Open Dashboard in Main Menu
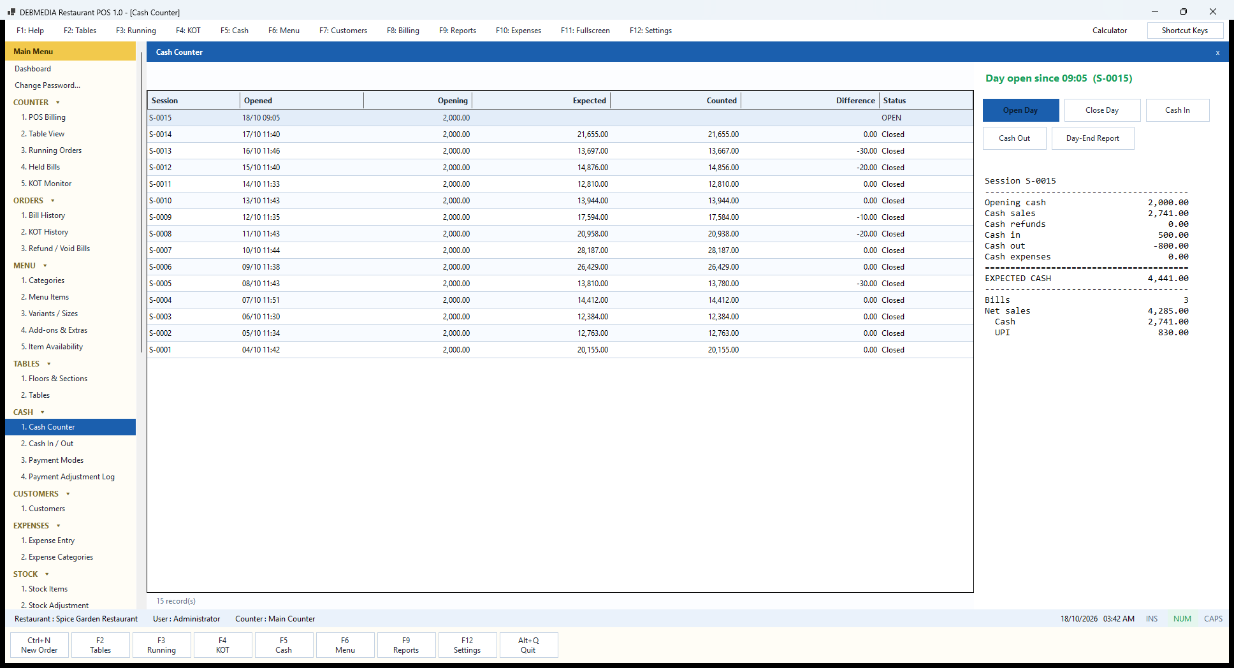This screenshot has height=668, width=1234. [x=70, y=69]
